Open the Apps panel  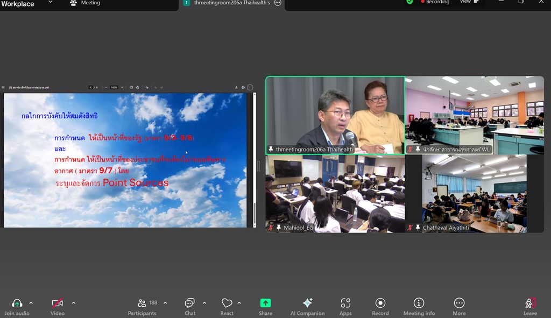point(345,303)
